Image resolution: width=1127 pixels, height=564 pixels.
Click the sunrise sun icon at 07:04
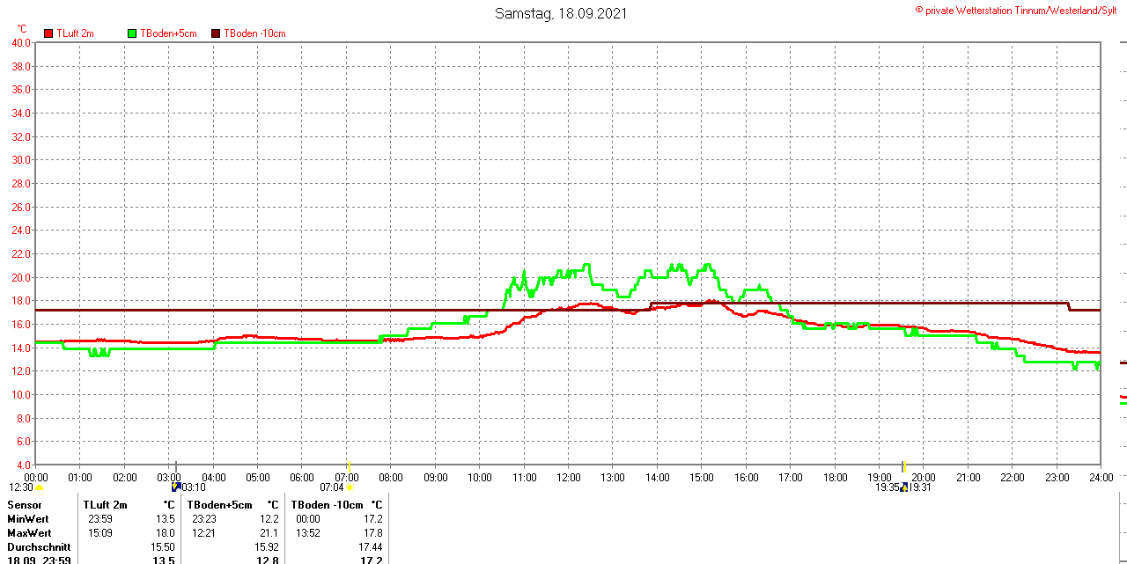[350, 487]
